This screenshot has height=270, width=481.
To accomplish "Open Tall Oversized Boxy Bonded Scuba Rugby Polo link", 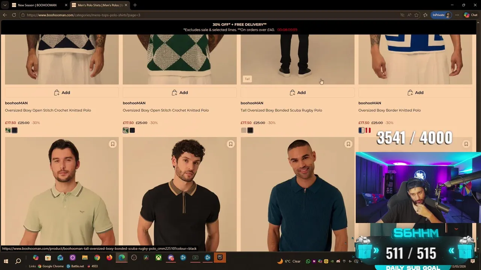I will point(281,110).
